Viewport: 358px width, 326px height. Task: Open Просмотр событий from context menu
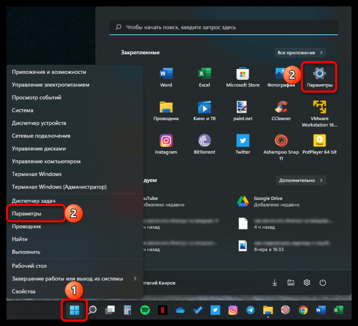[x=75, y=98]
